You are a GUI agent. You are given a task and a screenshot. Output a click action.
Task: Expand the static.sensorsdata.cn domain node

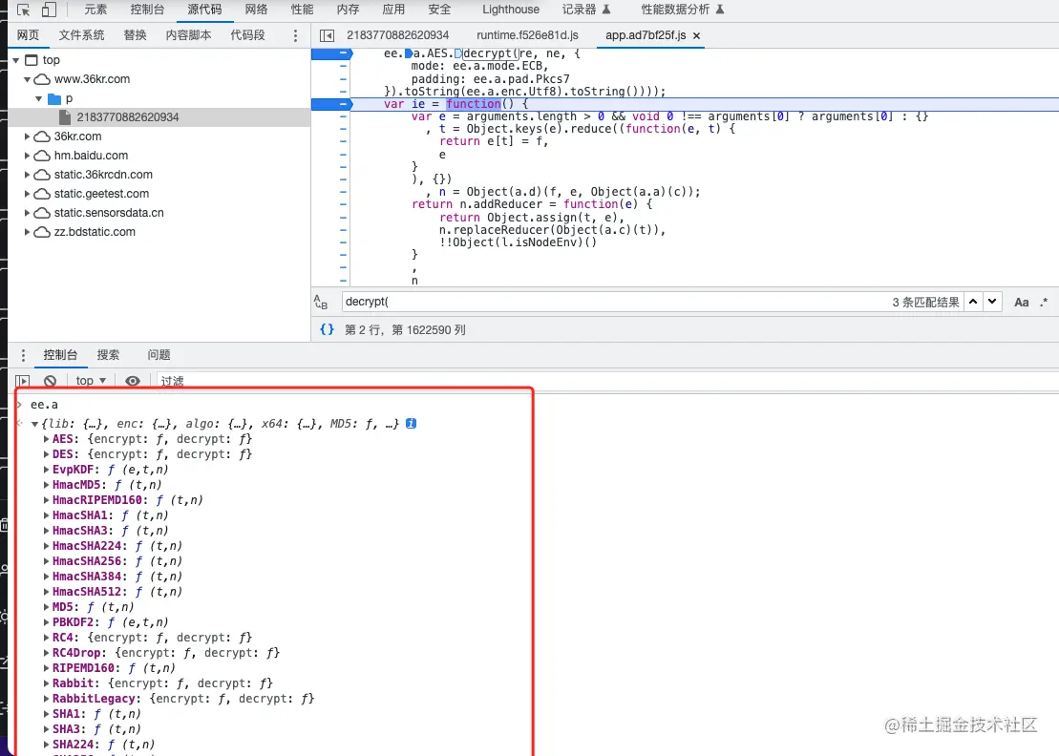click(27, 213)
